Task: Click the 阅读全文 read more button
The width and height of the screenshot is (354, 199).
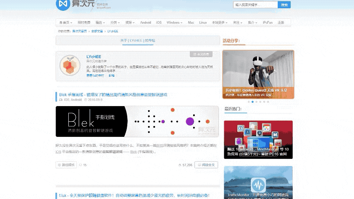Action: pyautogui.click(x=206, y=165)
